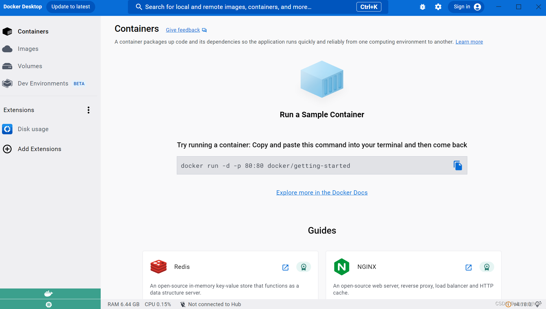Open the NGINX guide external link icon
Screen dimensions: 546x309
(468, 267)
